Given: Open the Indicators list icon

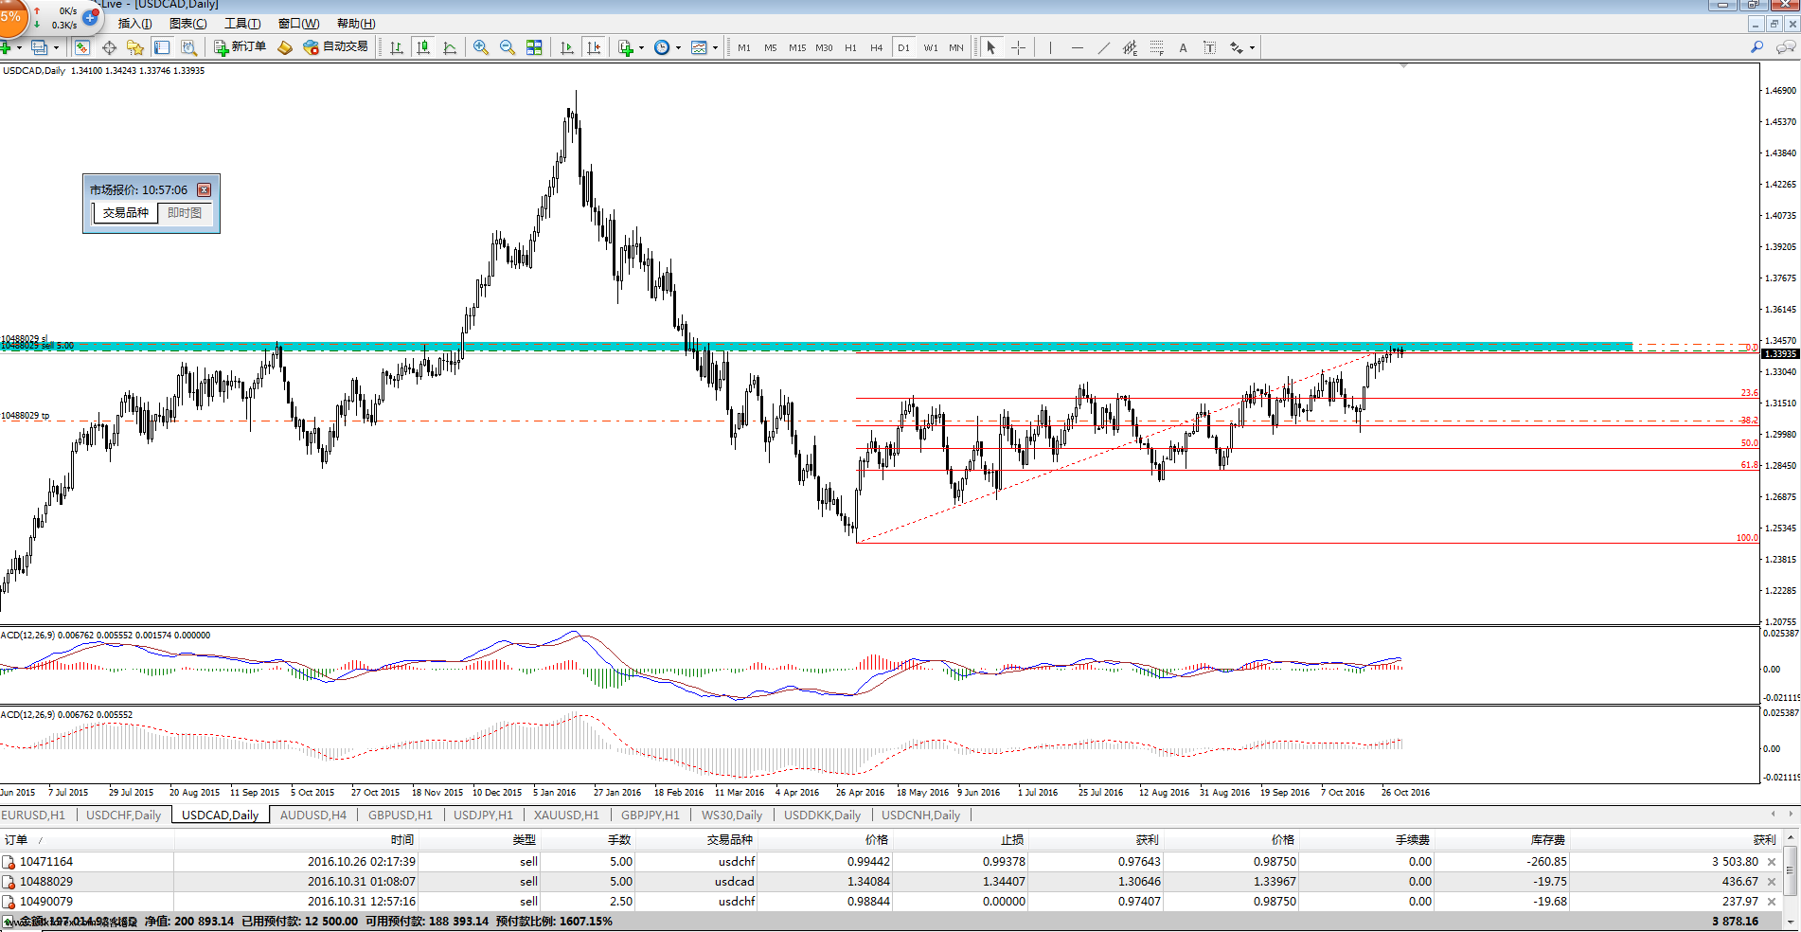Looking at the screenshot, I should [x=626, y=47].
